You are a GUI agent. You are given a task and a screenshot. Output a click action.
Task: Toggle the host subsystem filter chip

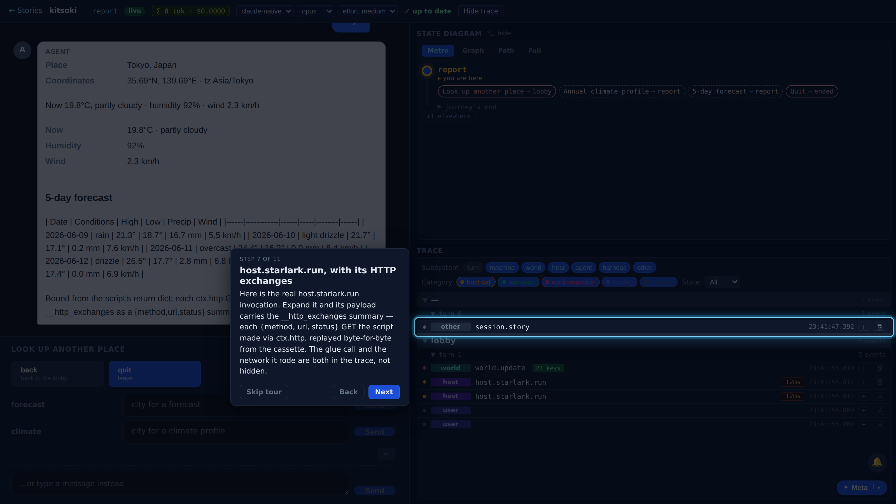(x=558, y=267)
